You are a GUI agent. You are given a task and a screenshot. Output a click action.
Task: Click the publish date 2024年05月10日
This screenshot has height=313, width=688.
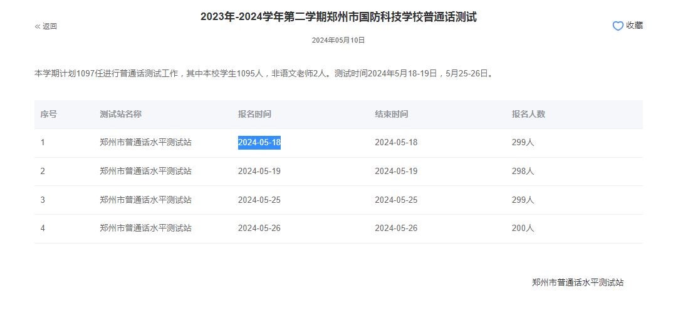tap(338, 40)
